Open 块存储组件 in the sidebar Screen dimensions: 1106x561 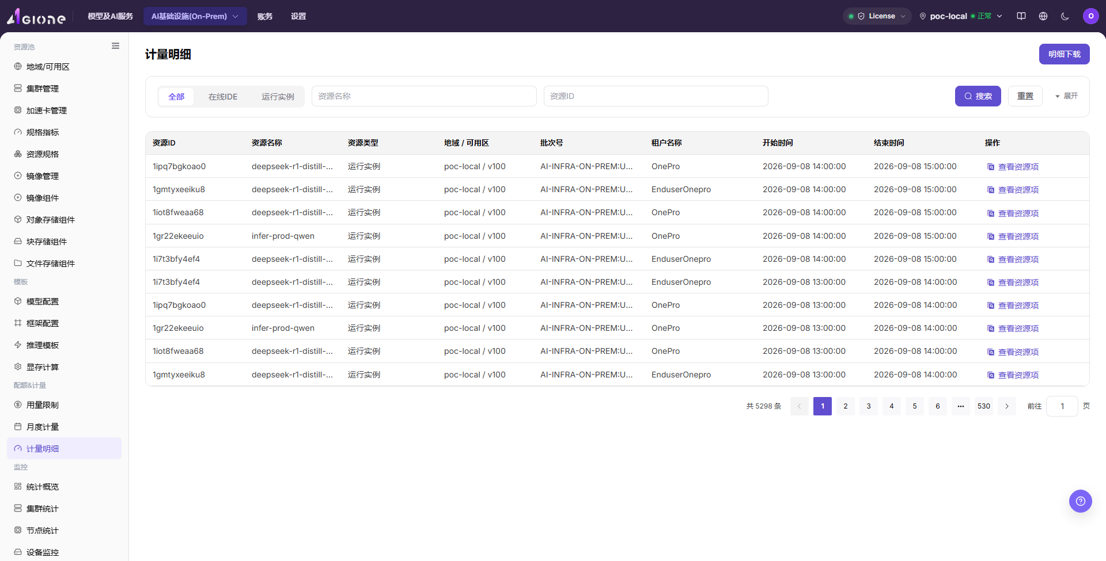[64, 242]
